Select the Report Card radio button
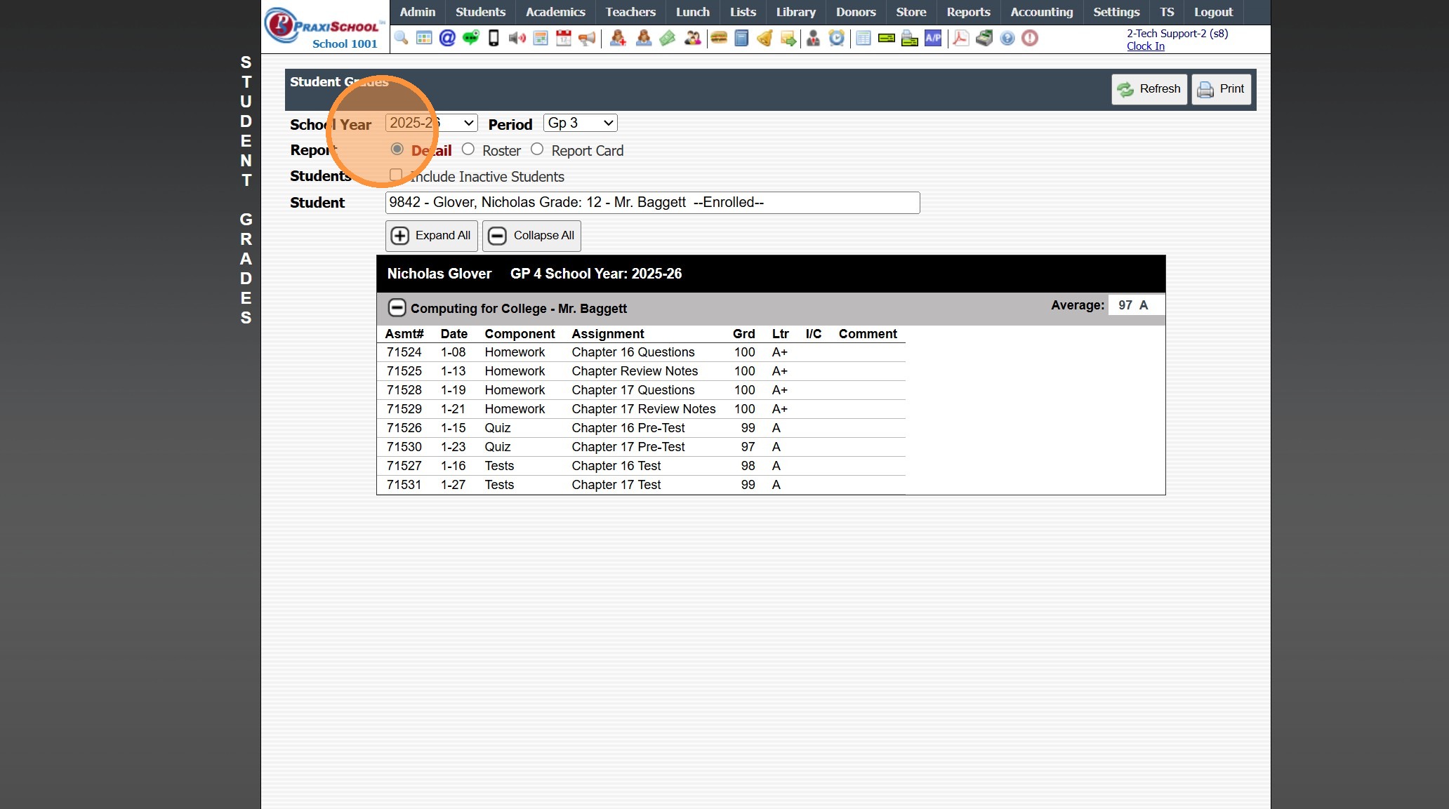Image resolution: width=1449 pixels, height=809 pixels. pyautogui.click(x=537, y=149)
